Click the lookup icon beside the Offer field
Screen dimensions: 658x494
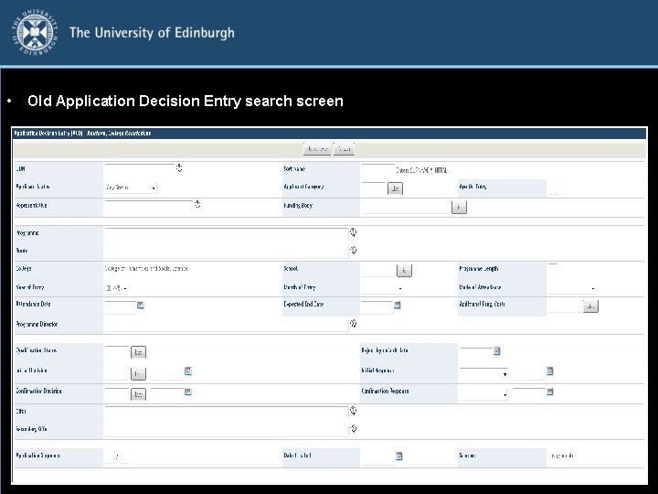354,411
